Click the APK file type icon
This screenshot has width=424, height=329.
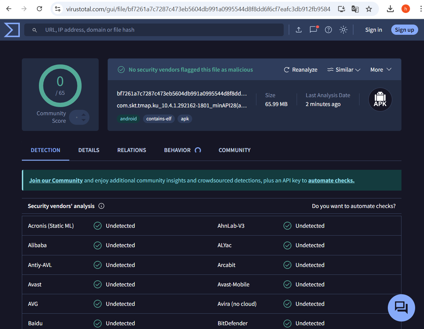coord(380,100)
